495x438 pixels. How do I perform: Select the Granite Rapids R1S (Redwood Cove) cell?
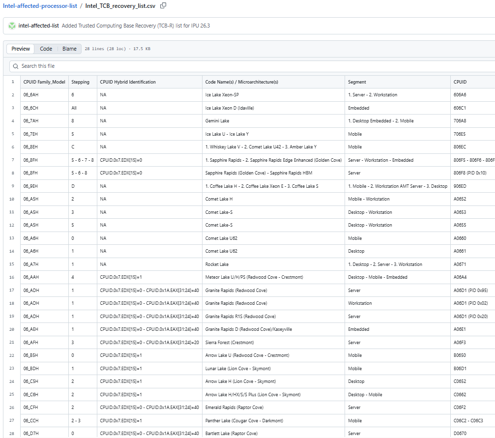pyautogui.click(x=273, y=317)
